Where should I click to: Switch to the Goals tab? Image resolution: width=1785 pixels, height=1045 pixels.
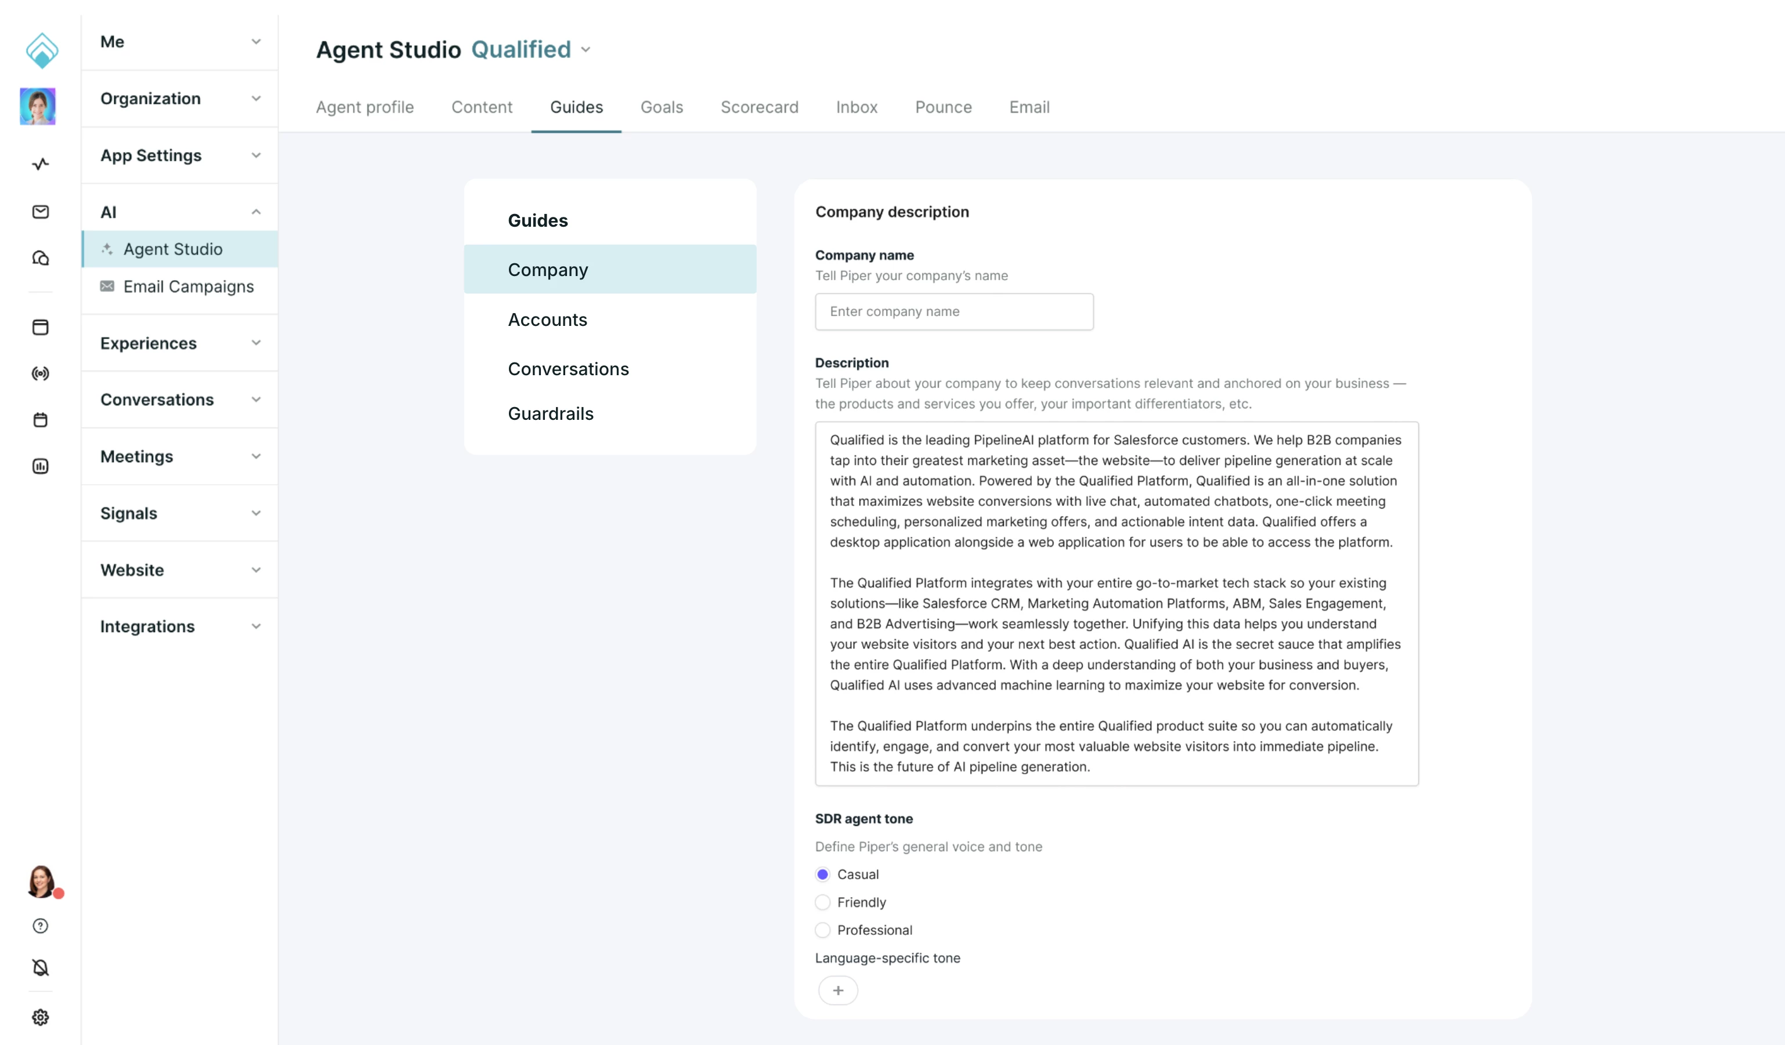[662, 107]
